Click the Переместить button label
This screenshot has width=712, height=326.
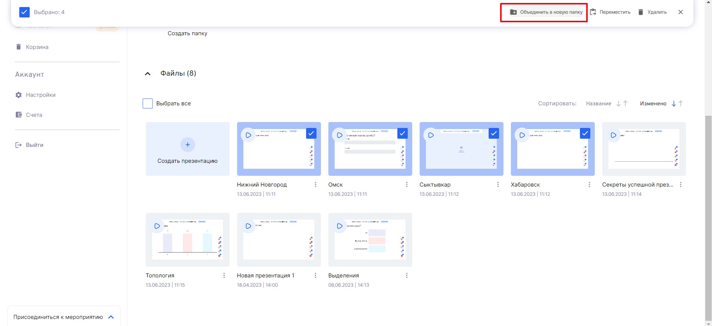click(615, 12)
